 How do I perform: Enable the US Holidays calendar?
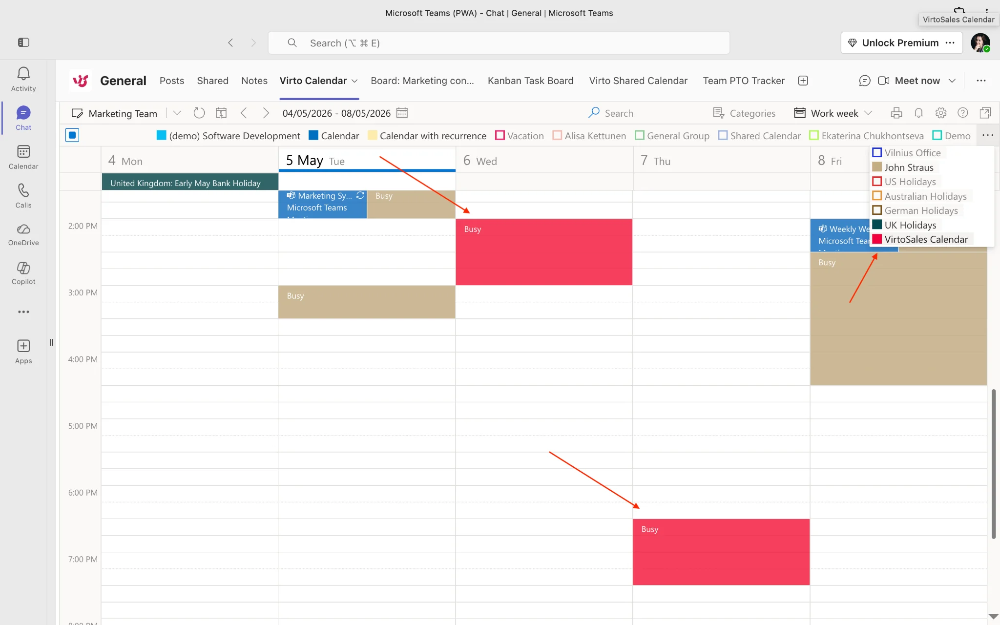pyautogui.click(x=877, y=182)
